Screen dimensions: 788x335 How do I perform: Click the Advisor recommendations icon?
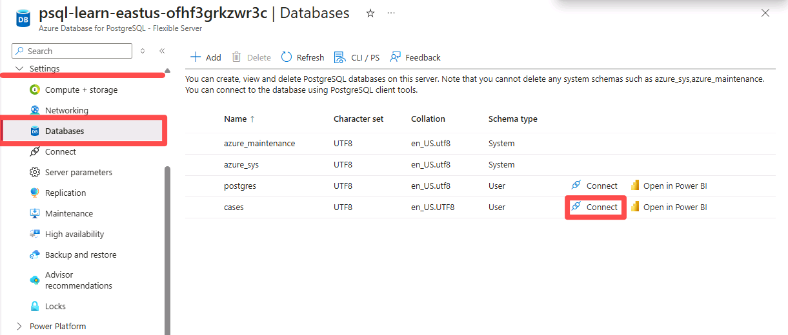(x=35, y=280)
